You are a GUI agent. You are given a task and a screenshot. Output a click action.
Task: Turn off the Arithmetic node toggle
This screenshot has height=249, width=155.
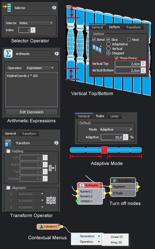[x=101, y=184]
